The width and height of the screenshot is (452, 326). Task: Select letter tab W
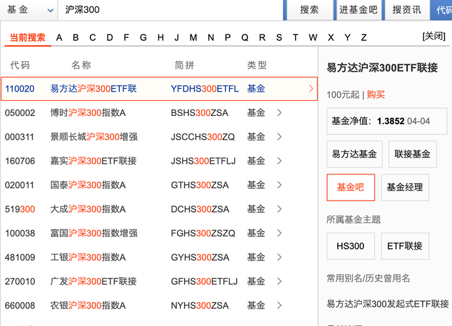click(x=313, y=38)
